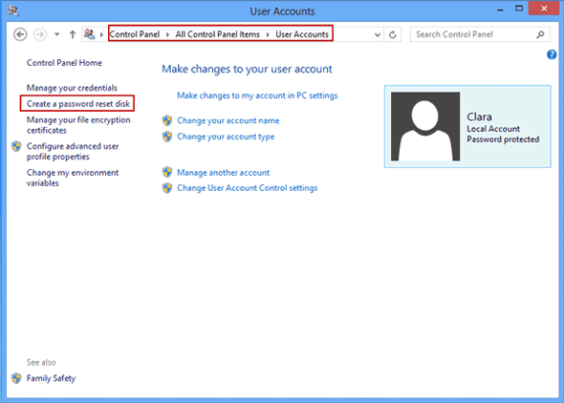This screenshot has height=403, width=564.
Task: Click the shield icon beside Family Safety
Action: click(16, 378)
